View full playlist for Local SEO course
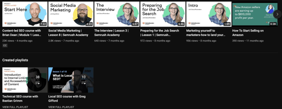The height and width of the screenshot is (109, 282). tap(61, 107)
